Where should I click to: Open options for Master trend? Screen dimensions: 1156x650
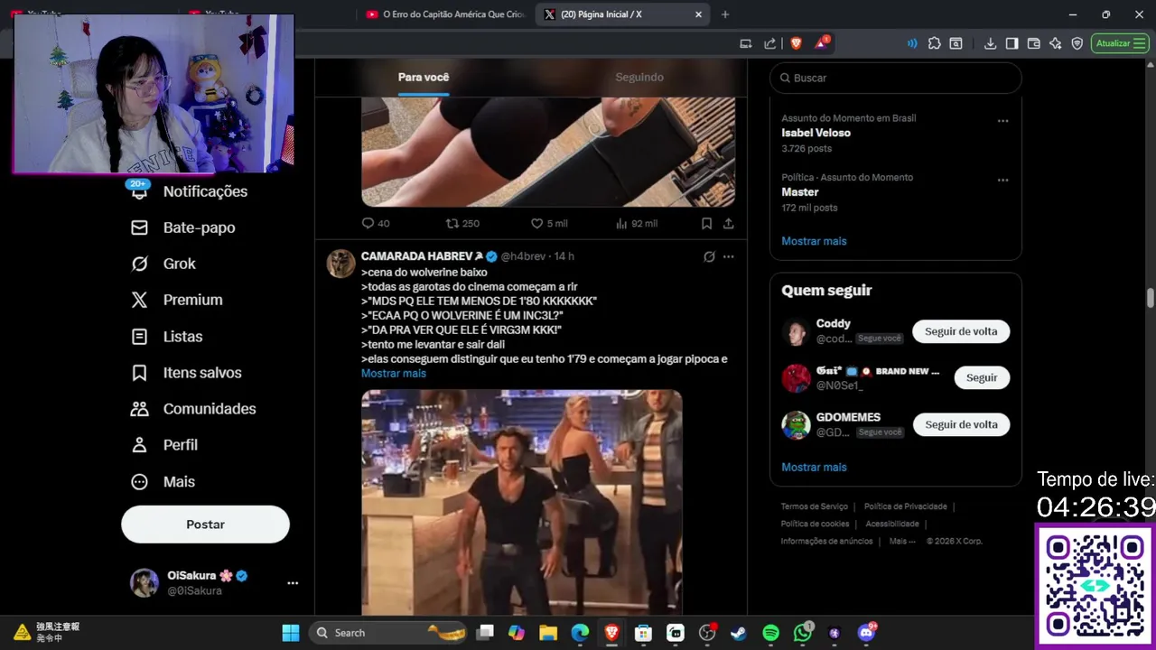[x=1002, y=181]
